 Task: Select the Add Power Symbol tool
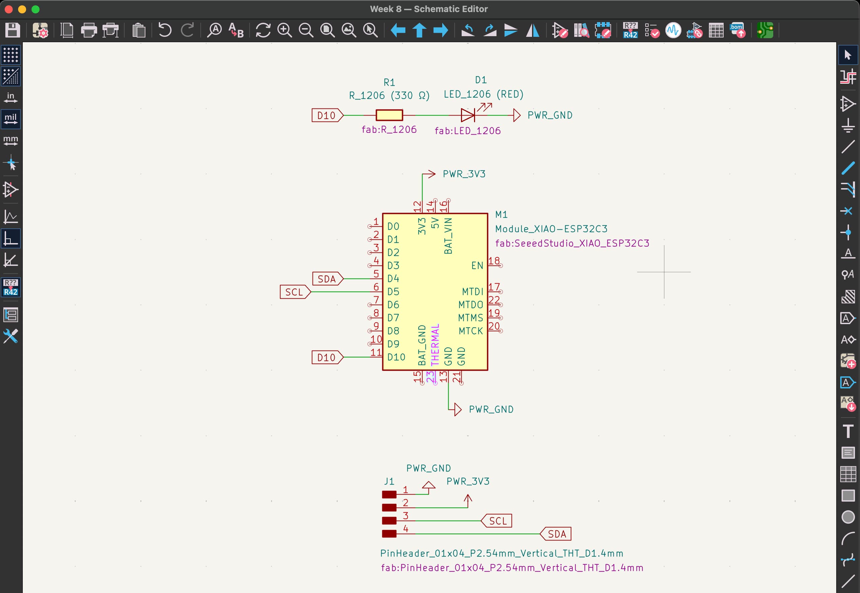point(848,125)
